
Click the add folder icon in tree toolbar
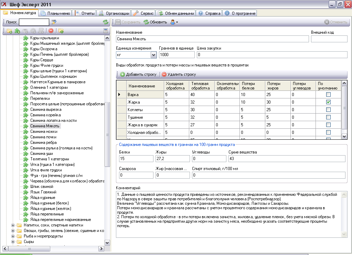[9, 31]
